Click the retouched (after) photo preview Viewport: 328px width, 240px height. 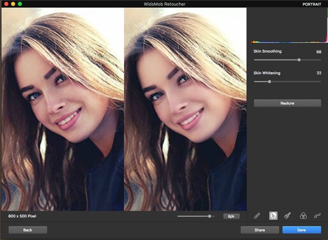[x=185, y=109]
